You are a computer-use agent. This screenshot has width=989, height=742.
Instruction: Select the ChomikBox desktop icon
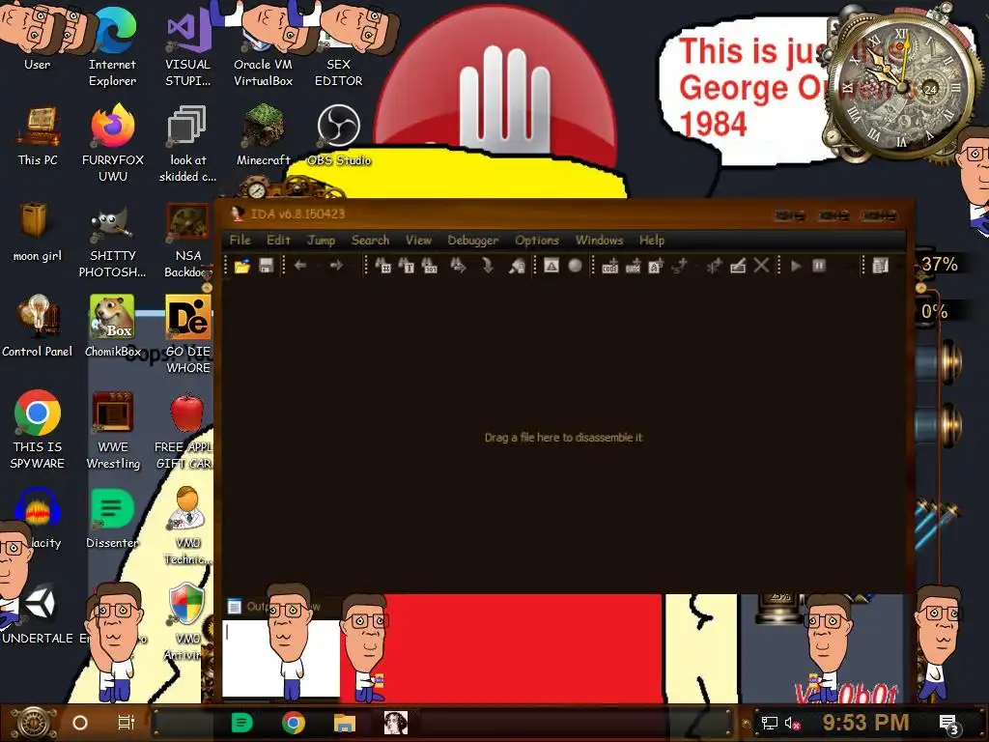[x=112, y=327]
